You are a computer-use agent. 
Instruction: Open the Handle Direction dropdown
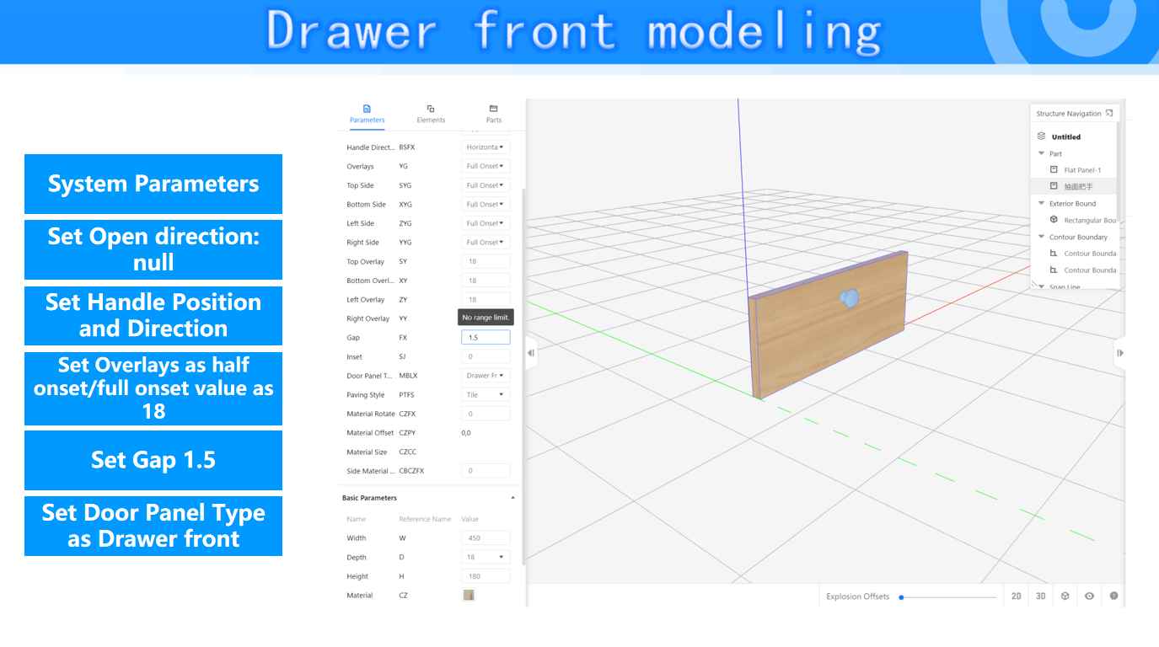pos(486,147)
